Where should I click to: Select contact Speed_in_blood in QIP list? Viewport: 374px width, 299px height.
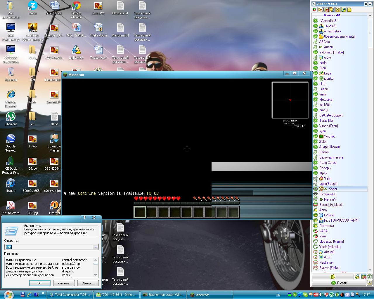point(330,205)
